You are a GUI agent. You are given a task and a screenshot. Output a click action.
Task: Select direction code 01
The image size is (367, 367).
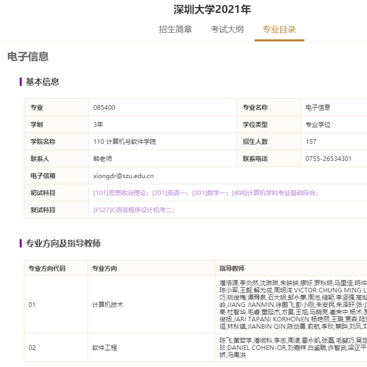point(32,305)
